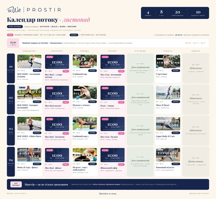Open the 'Ранковий пілатес' thumbnail
The width and height of the screenshot is (216, 199).
tap(168, 155)
